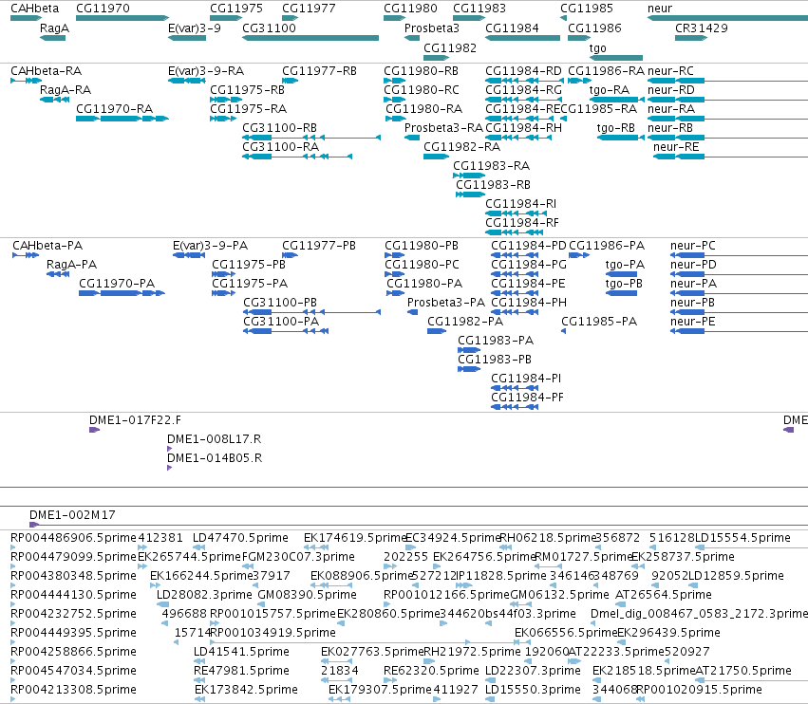
Task: Select EST AT26564.5prime
Action: click(x=664, y=595)
